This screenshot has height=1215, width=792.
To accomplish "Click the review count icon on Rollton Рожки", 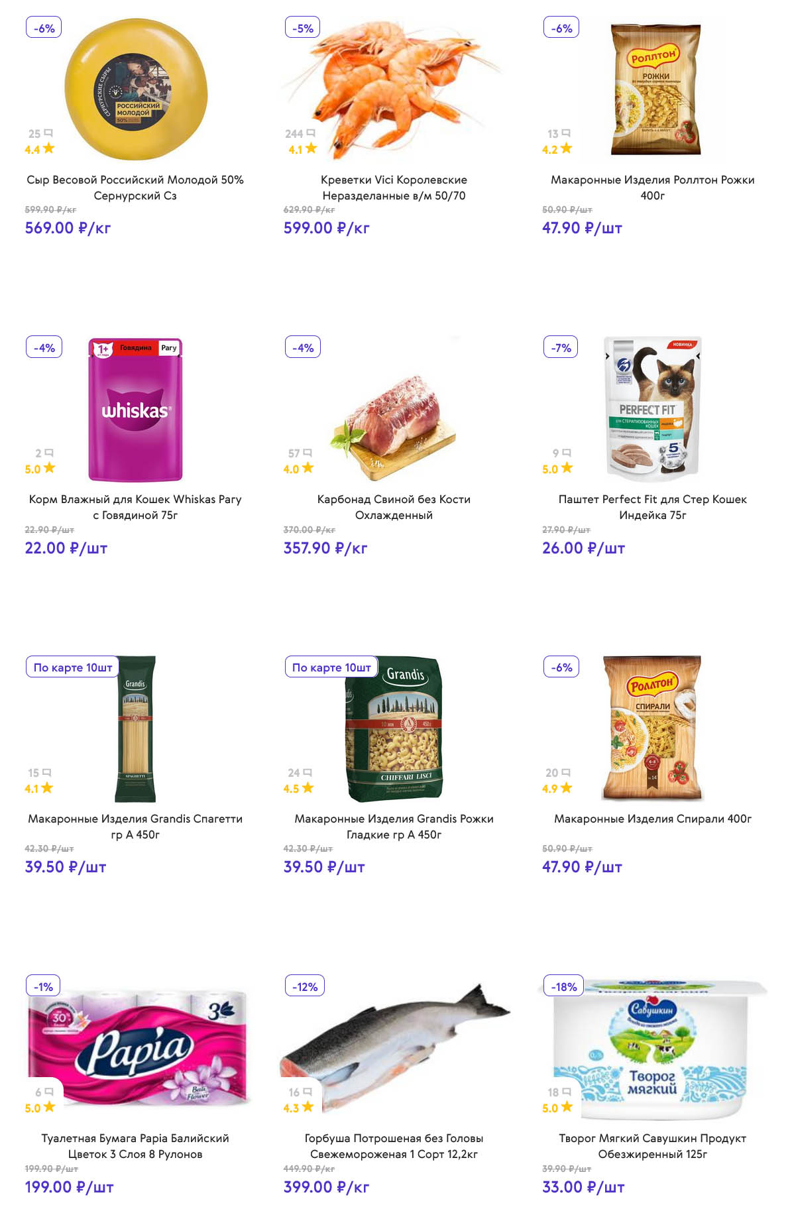I will coord(566,133).
